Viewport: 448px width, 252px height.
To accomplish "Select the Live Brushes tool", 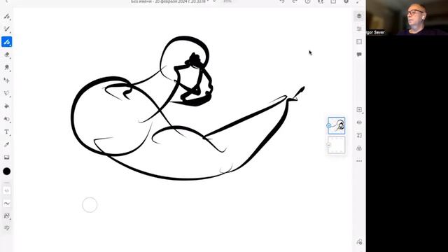I will (6, 29).
